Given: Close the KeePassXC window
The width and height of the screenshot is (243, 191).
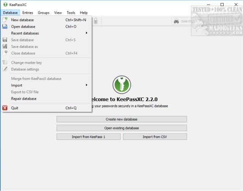Looking at the screenshot, I should [x=236, y=5].
